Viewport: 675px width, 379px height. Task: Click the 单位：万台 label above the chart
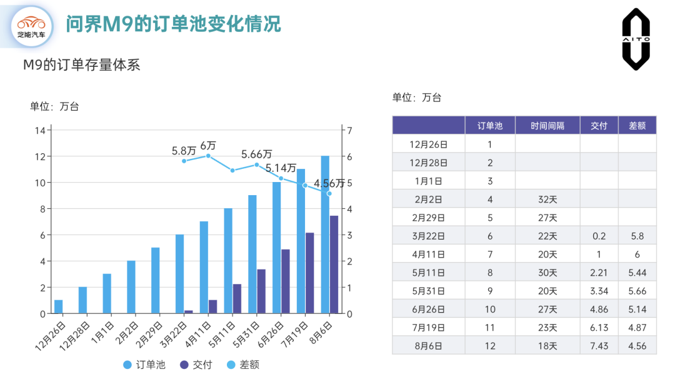pyautogui.click(x=54, y=106)
